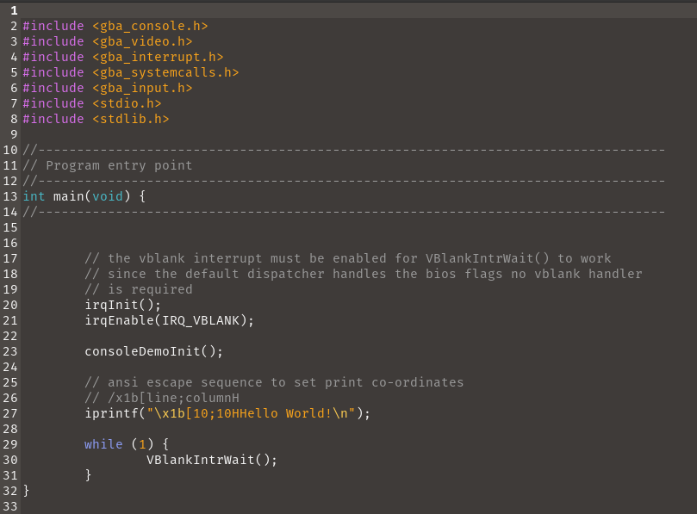
Task: Click the comment mentioning 'default dispatcher'
Action: pyautogui.click(x=364, y=274)
